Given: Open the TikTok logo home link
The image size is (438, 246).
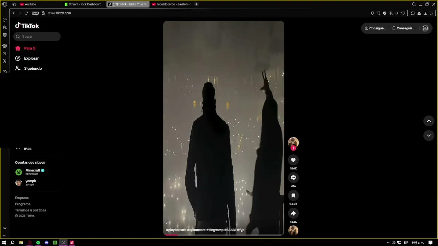Looking at the screenshot, I should coord(27,26).
